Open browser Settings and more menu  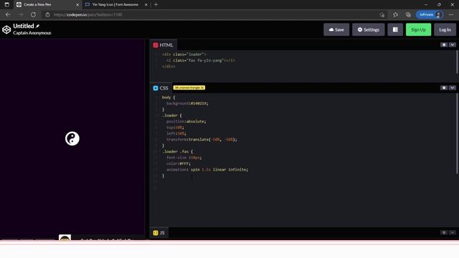[x=451, y=14]
